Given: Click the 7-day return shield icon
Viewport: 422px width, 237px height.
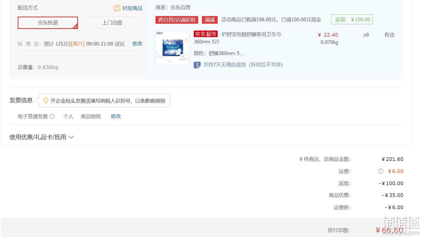Looking at the screenshot, I should [197, 65].
